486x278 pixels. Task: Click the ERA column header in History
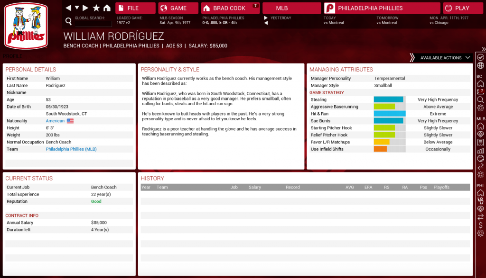click(x=368, y=188)
